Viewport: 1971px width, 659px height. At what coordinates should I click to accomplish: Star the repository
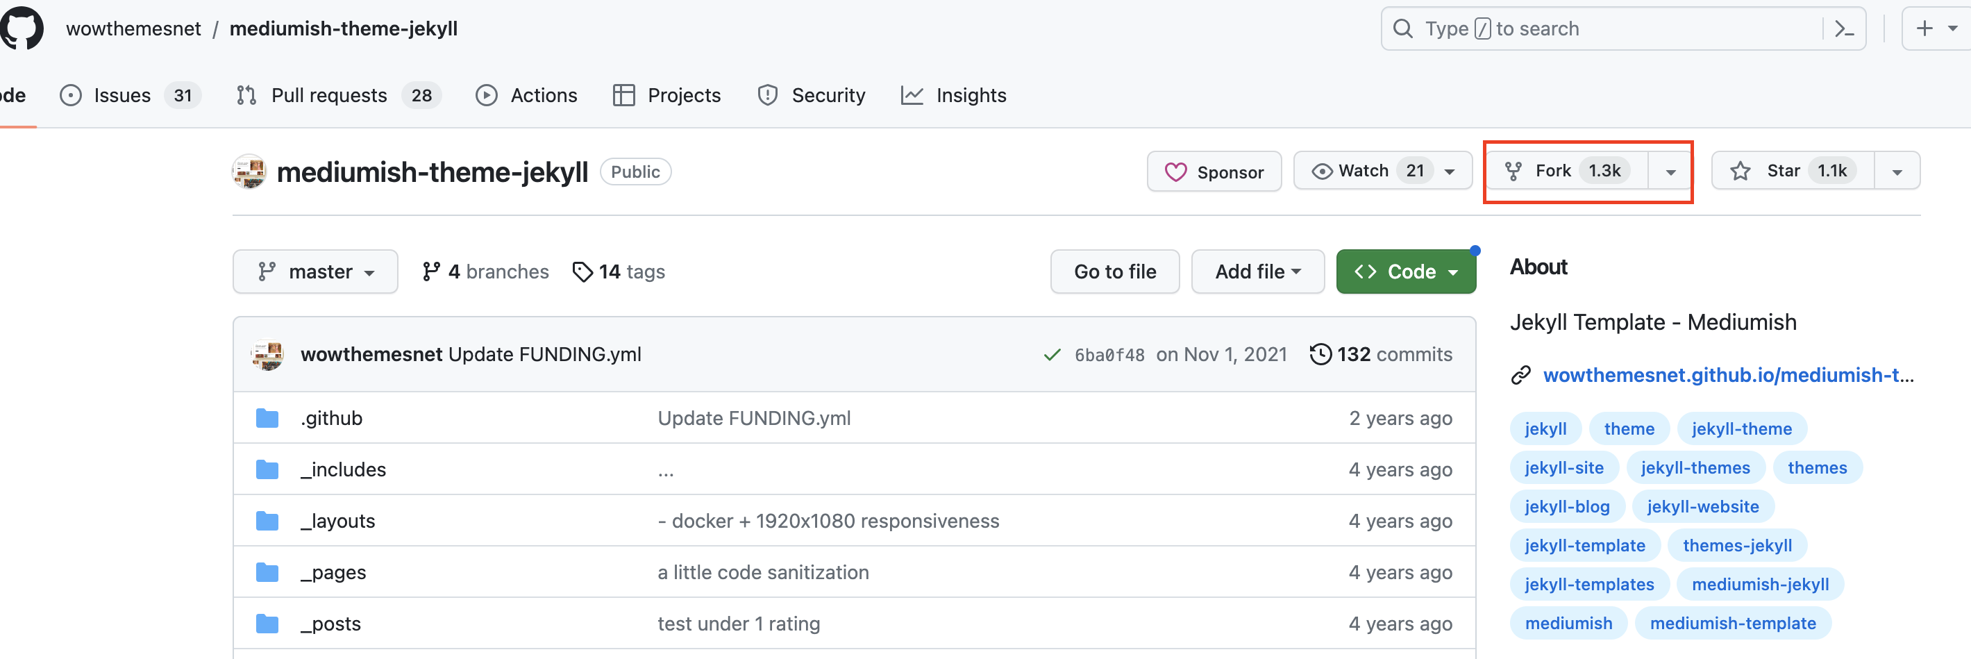(1793, 171)
